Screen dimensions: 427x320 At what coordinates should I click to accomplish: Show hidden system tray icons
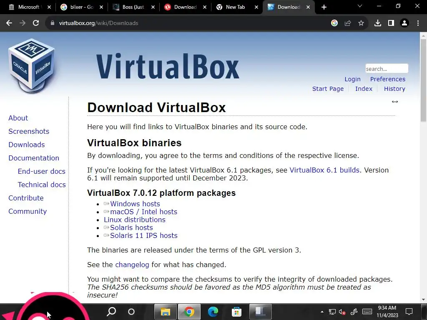322,312
